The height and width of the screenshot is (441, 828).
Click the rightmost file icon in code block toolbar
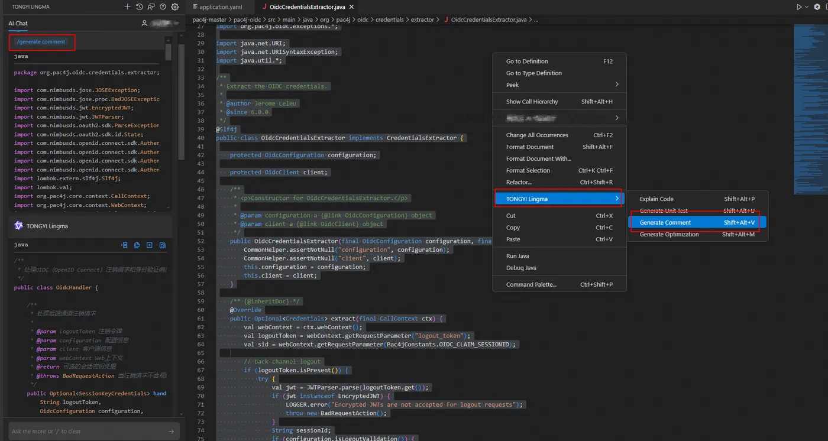[162, 245]
